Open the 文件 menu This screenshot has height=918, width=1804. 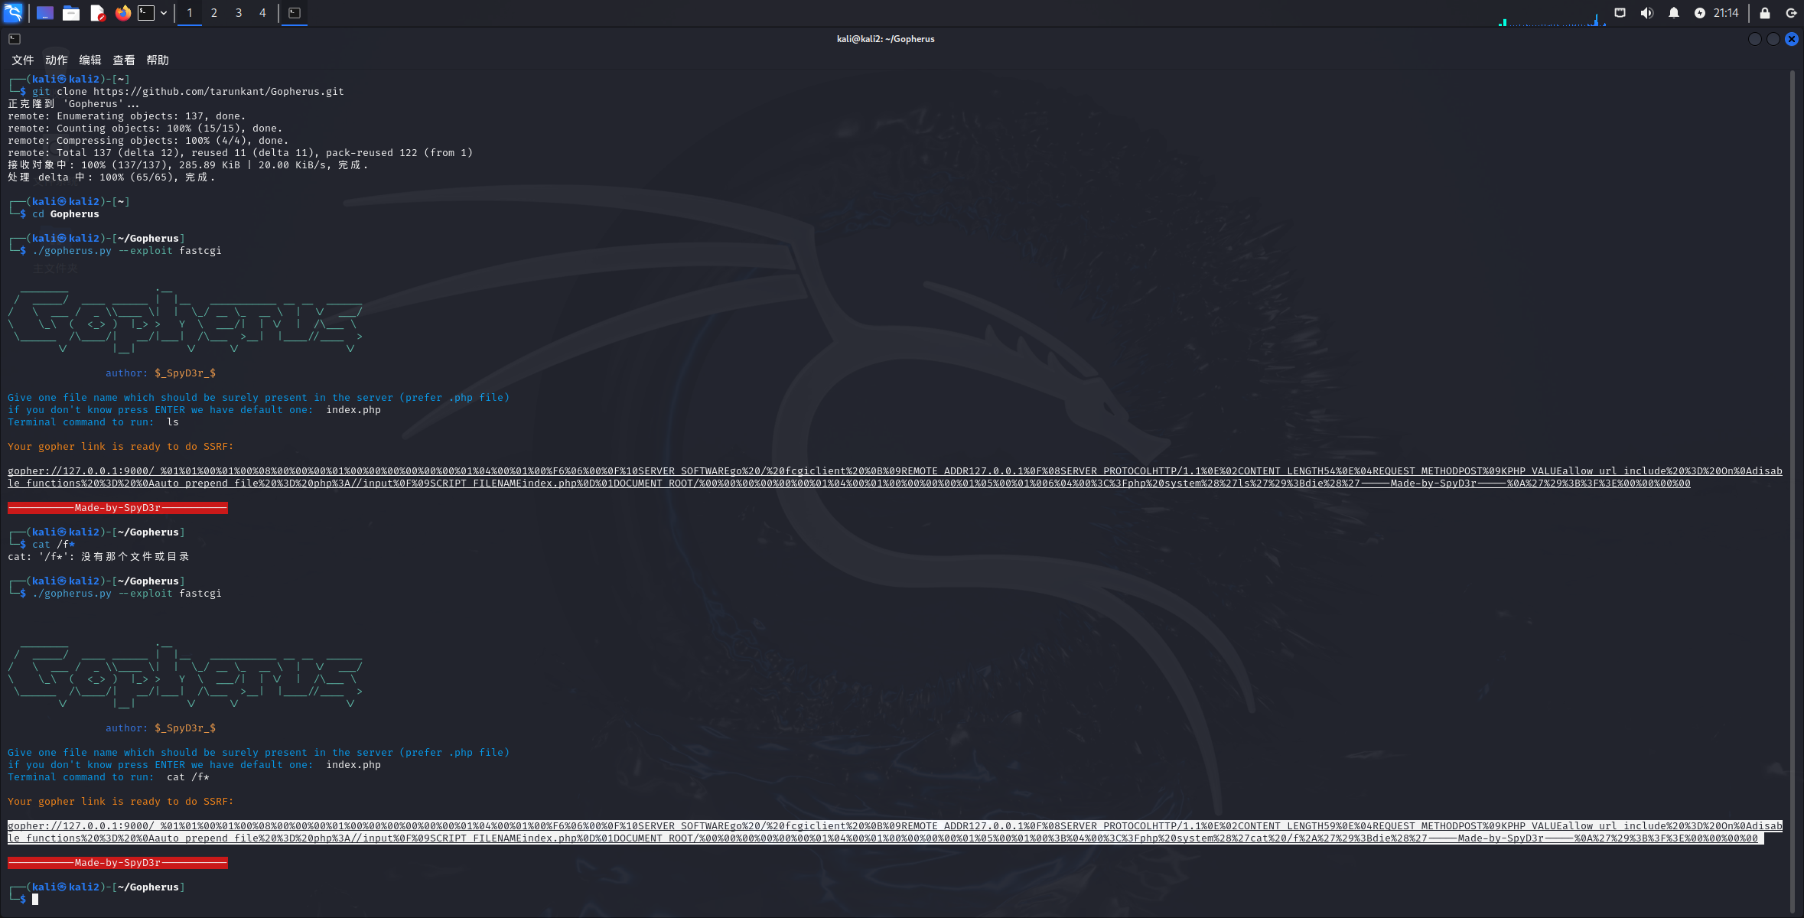pyautogui.click(x=22, y=60)
